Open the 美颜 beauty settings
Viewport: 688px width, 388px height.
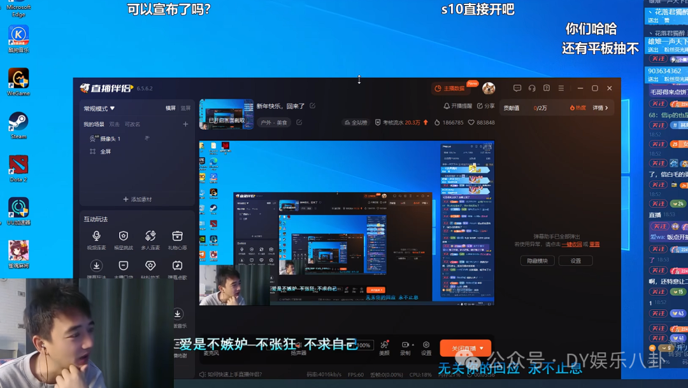click(x=384, y=348)
